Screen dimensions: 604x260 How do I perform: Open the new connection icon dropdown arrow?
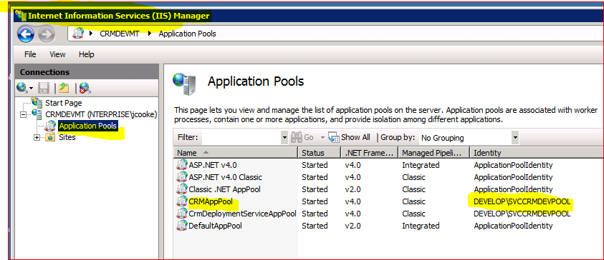(x=31, y=89)
